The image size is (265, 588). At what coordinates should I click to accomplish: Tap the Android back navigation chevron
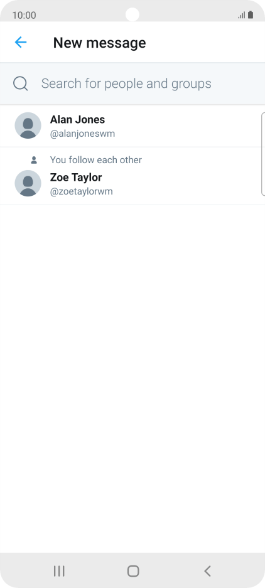point(207,571)
